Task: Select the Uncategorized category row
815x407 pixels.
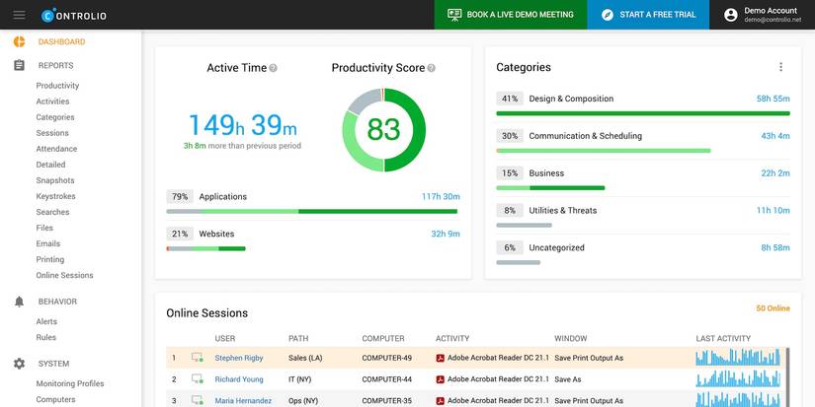Action: point(643,253)
